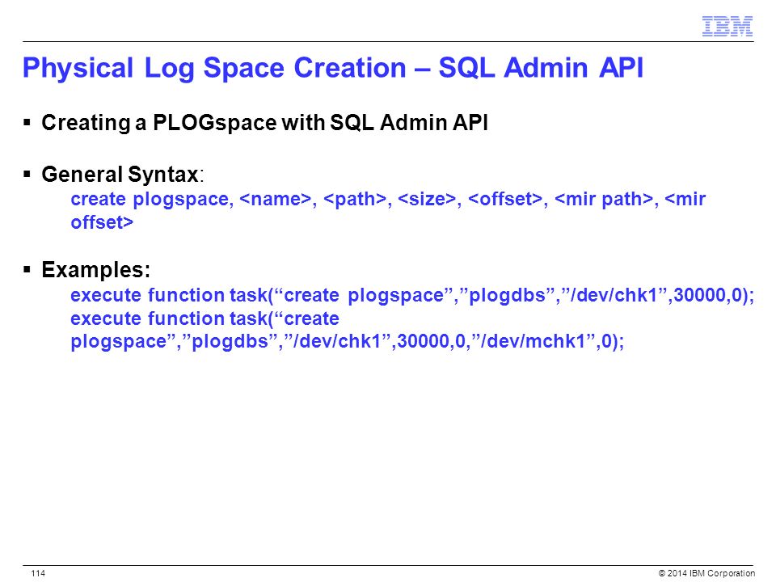The image size is (776, 582).
Task: Click the IBM logo
Action: pyautogui.click(x=727, y=26)
